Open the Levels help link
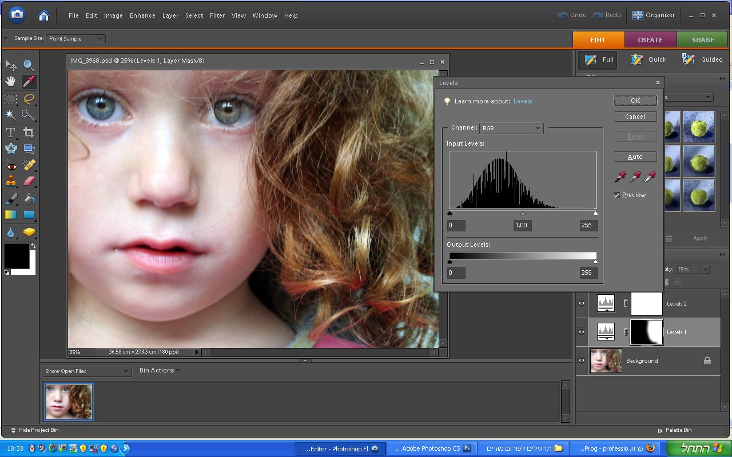Screen dimensions: 732x457 pos(522,101)
